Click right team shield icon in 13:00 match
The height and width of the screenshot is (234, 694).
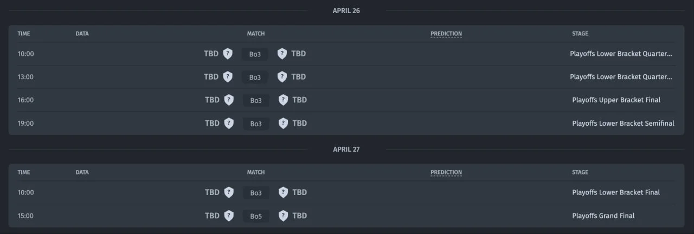(282, 77)
